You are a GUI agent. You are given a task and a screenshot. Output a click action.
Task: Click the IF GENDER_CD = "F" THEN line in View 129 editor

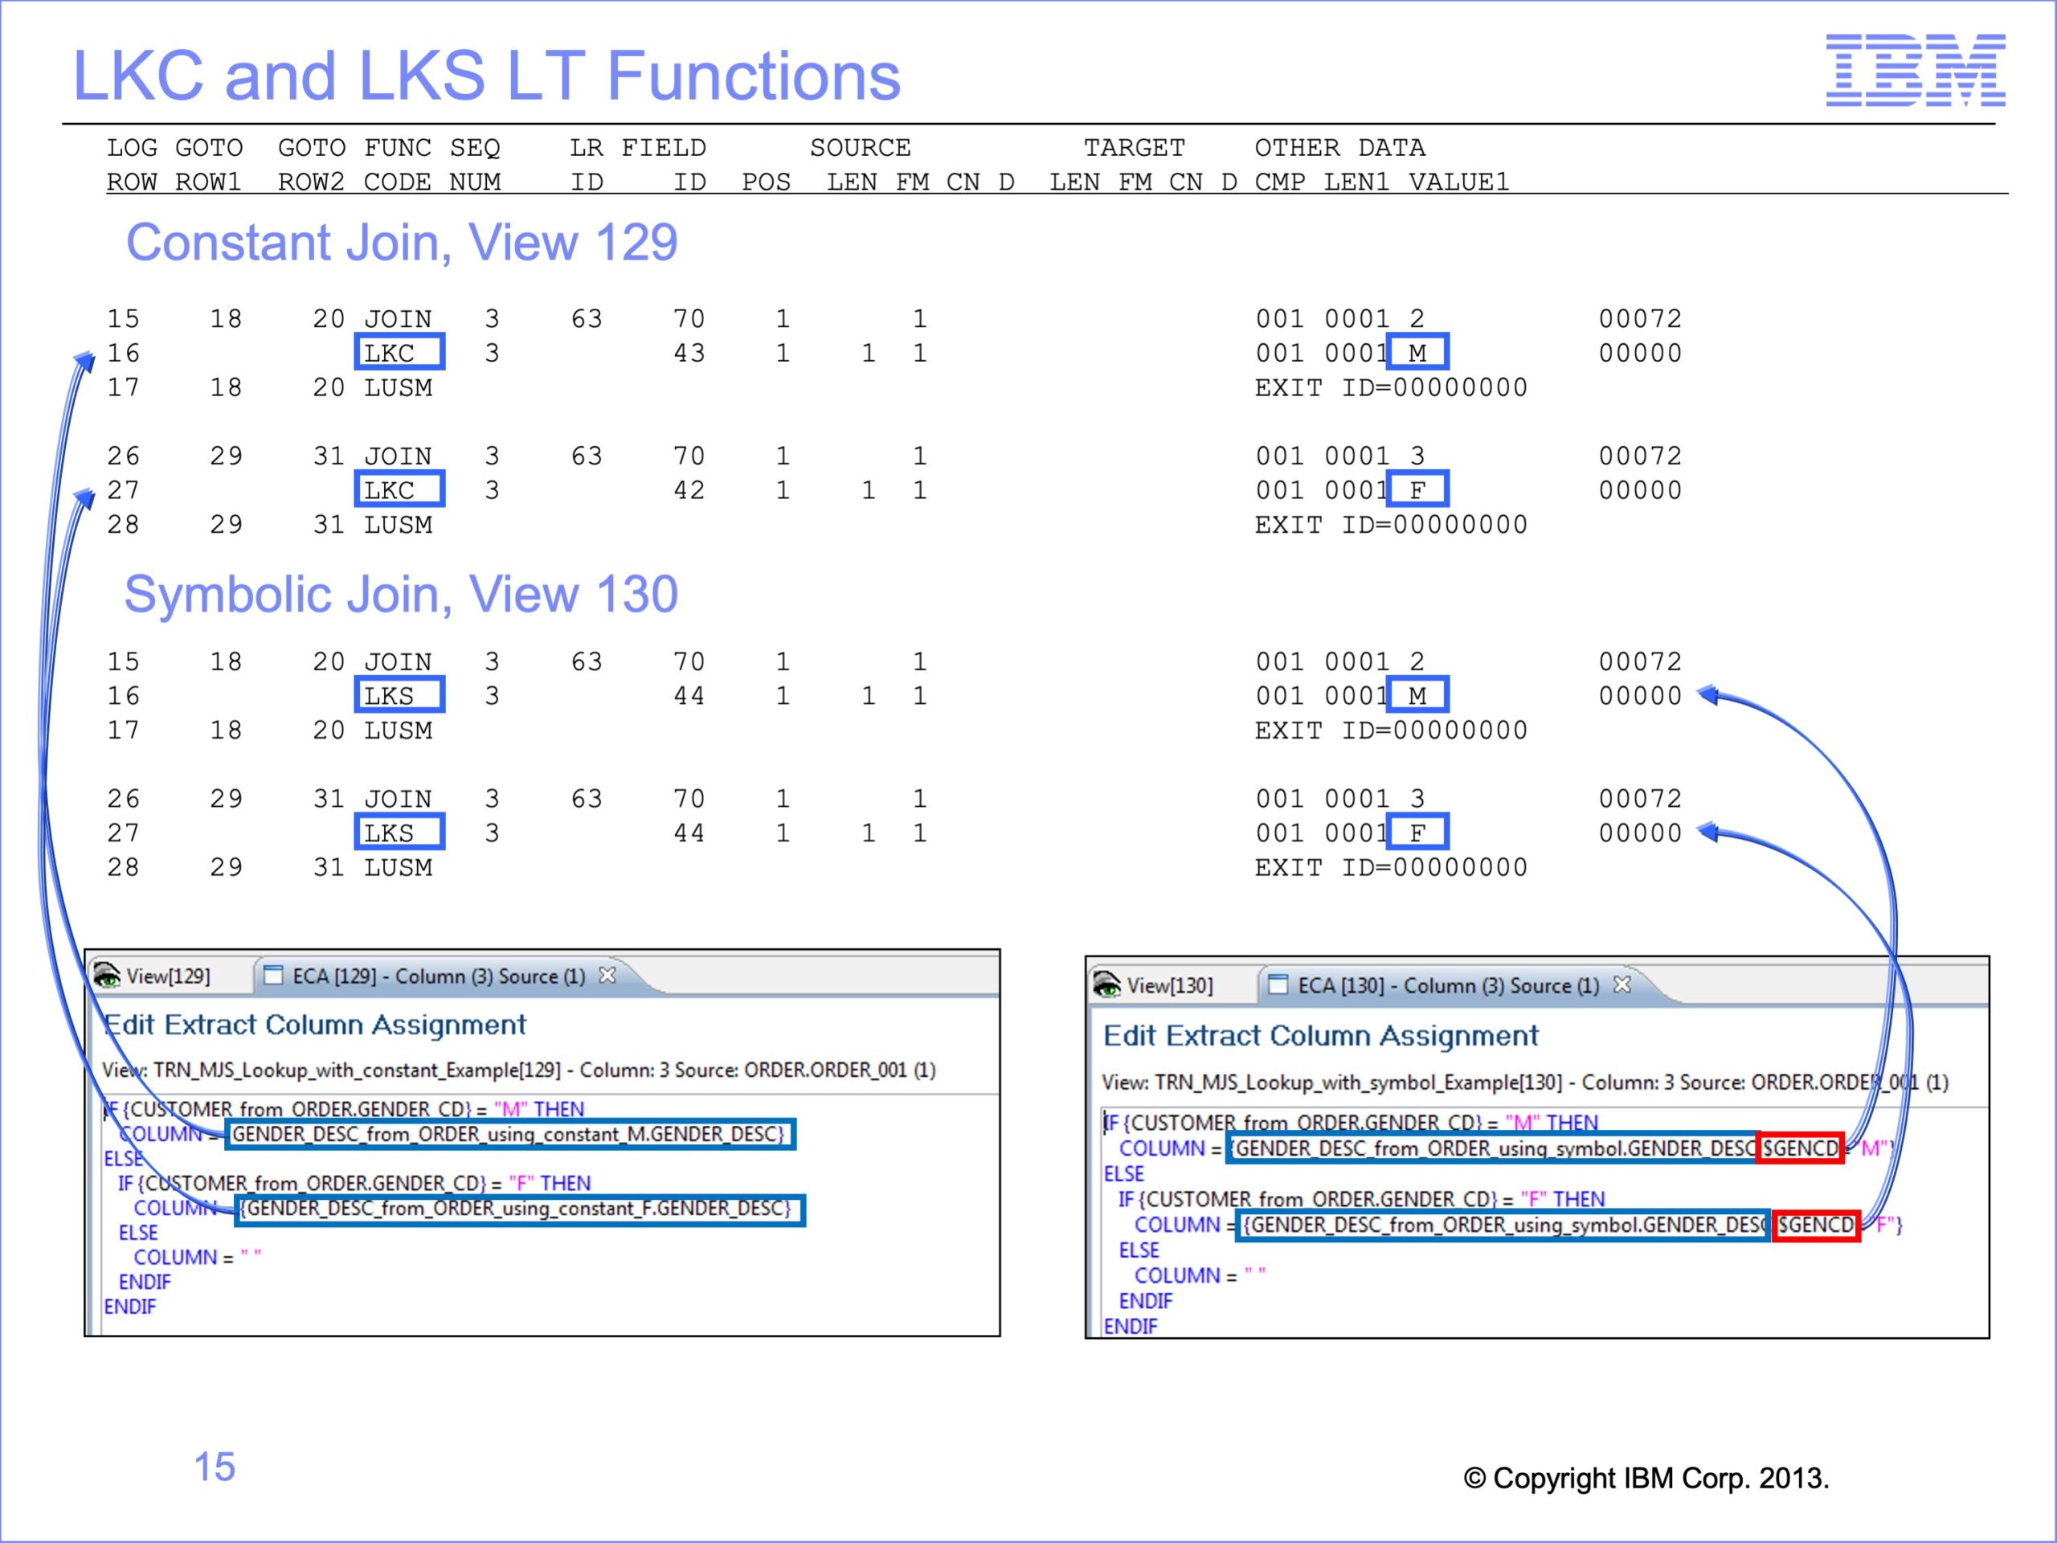click(354, 1183)
